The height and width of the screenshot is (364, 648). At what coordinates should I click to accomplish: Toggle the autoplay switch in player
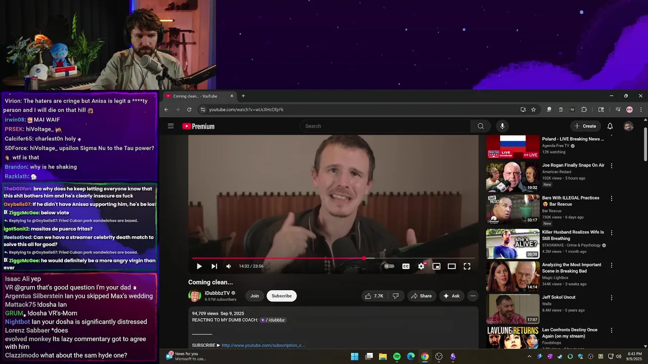(x=389, y=266)
